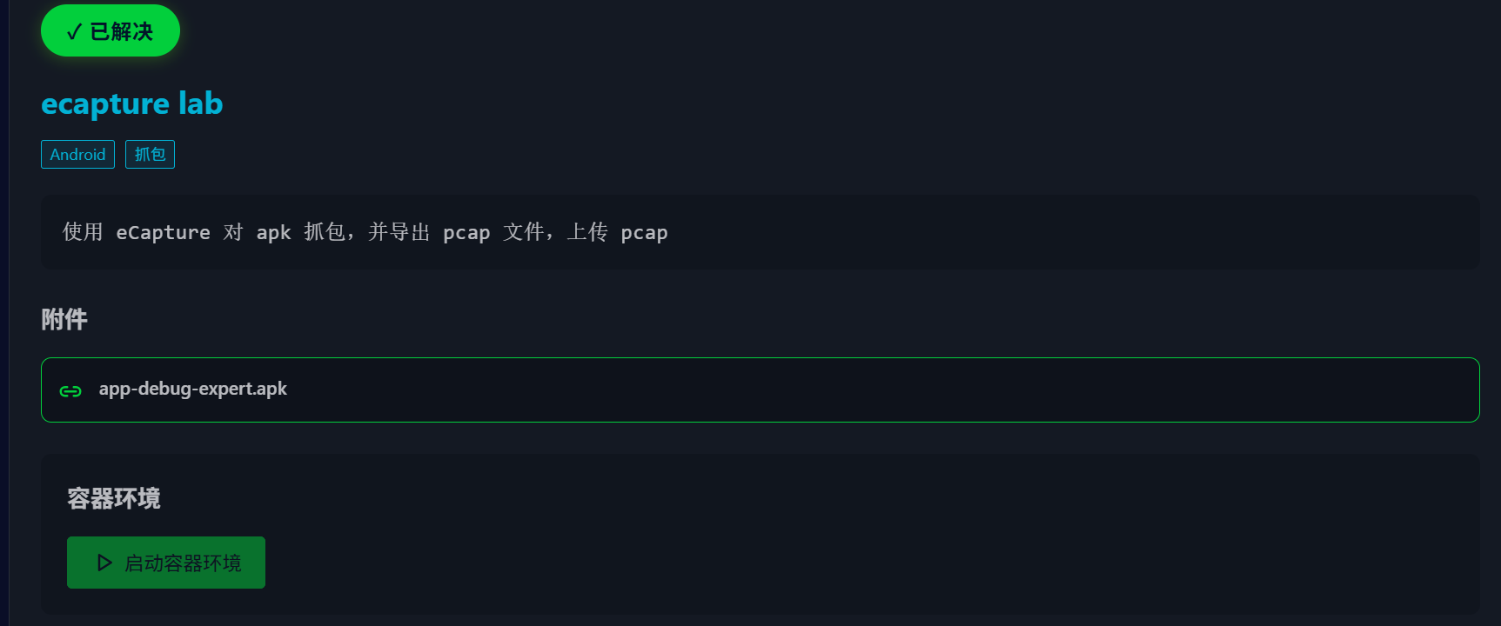Open the ecapture lab challenge title
Screen dimensions: 1501x626
click(x=131, y=103)
